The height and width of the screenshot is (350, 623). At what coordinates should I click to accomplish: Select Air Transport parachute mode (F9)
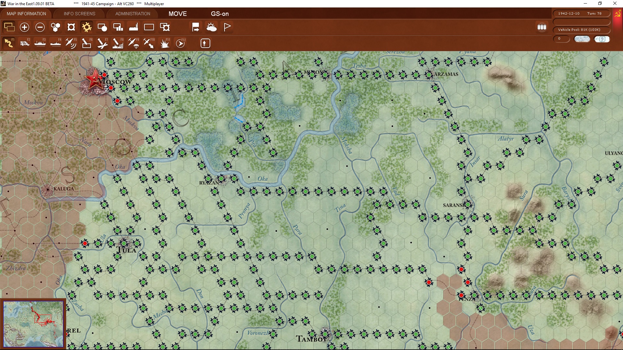[133, 43]
